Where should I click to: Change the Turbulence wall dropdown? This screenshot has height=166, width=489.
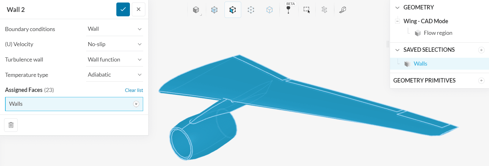click(114, 60)
